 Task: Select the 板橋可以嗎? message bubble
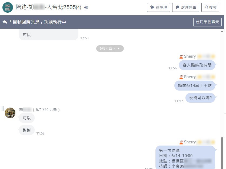200,98
